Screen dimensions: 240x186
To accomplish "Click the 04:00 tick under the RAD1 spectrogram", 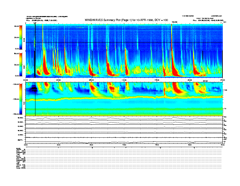I will point(58,80).
